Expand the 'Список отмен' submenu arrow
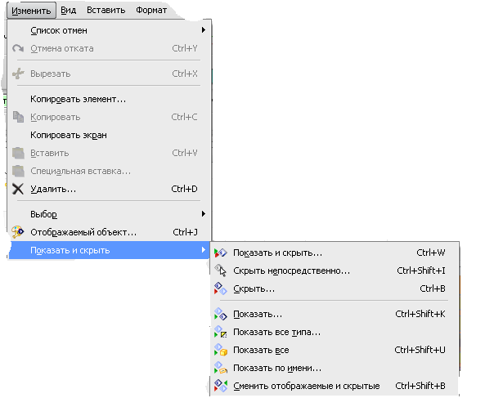Screen dimensions: 485x398 (203, 30)
